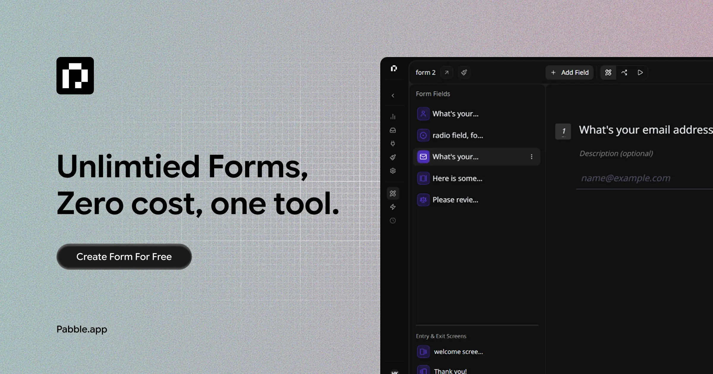Edit the 'What's your email address' question title

pyautogui.click(x=646, y=130)
